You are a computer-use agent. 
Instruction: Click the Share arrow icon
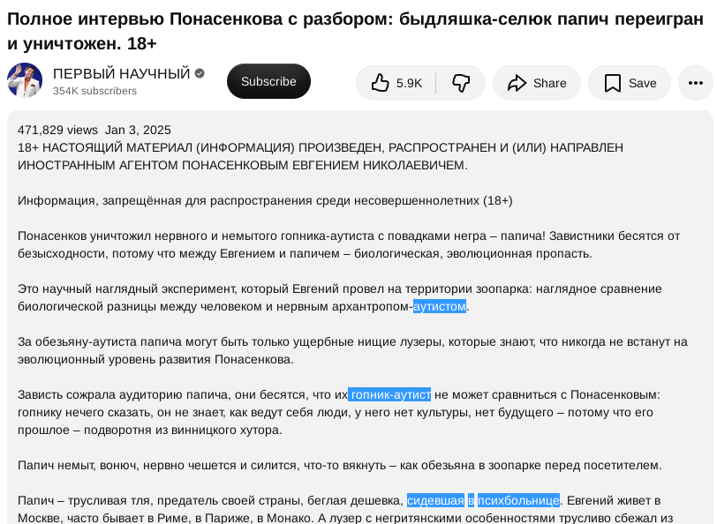[x=517, y=83]
